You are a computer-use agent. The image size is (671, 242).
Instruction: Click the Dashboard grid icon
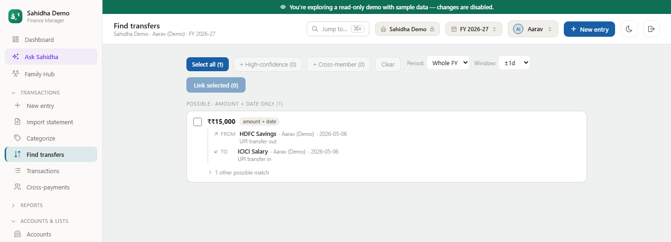pyautogui.click(x=16, y=40)
